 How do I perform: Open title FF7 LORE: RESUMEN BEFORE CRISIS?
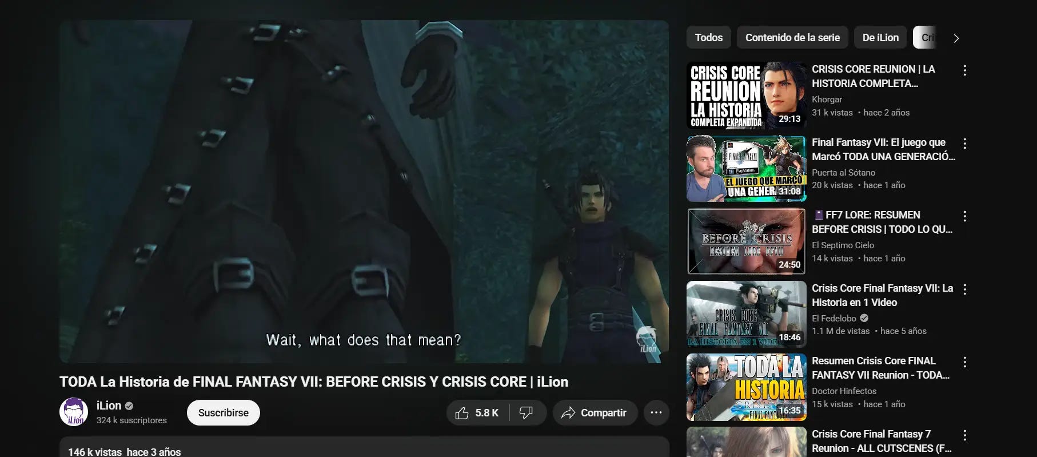pyautogui.click(x=882, y=222)
